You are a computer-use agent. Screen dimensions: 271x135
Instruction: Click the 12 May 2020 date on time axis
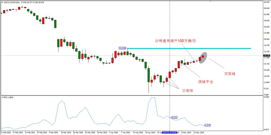point(199,133)
